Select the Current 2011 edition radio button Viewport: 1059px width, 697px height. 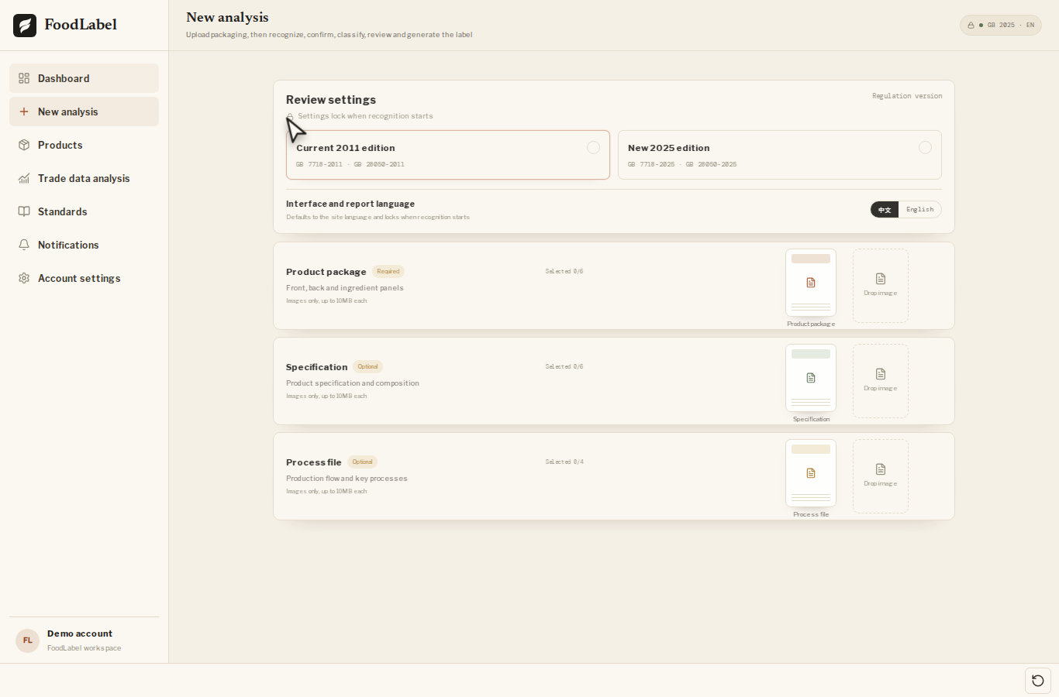593,147
